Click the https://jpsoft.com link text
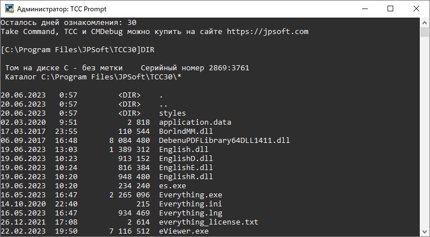The height and width of the screenshot is (237, 430). tap(268, 32)
